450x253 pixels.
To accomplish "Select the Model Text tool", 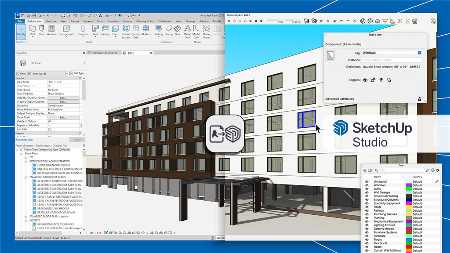I will point(187,32).
